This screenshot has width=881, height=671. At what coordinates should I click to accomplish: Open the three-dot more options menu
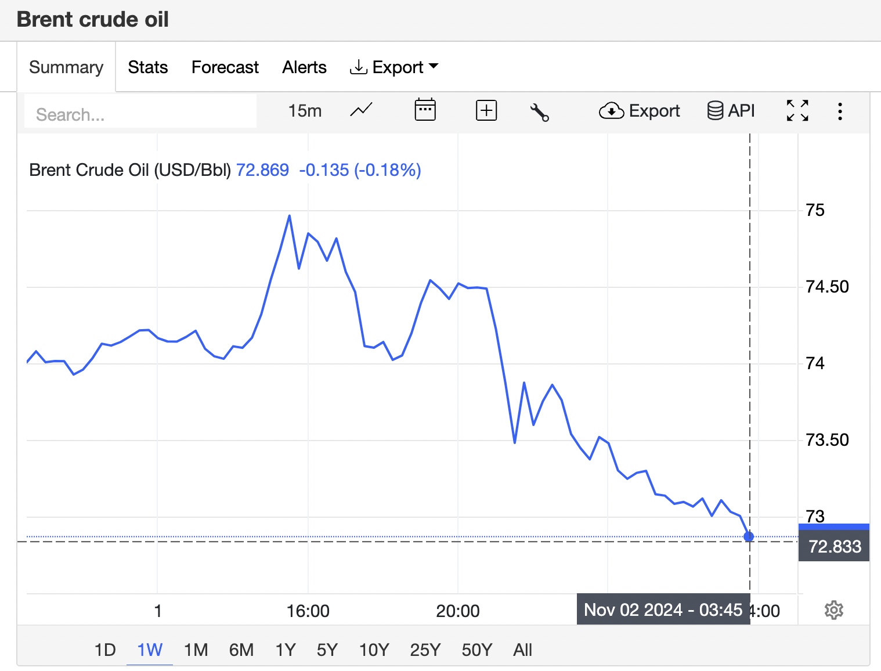click(840, 111)
